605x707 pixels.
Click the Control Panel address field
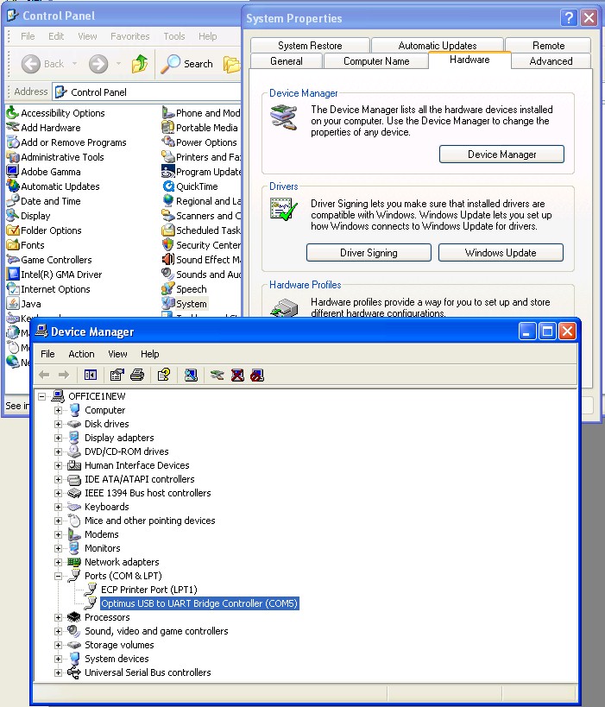pos(147,92)
